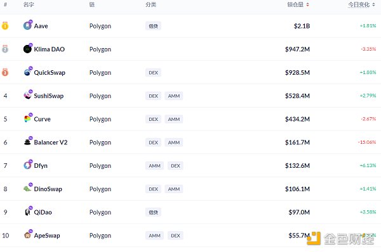Select the DEX tag in QuickSwap row
Viewport: 381px width, 252px height.
(x=153, y=72)
